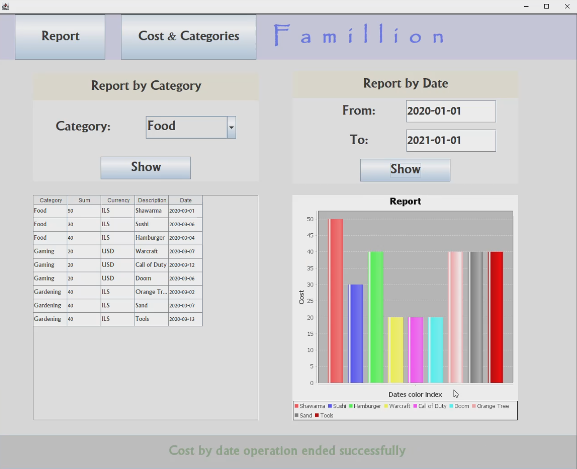Click the Category column header
The width and height of the screenshot is (577, 469).
click(49, 200)
